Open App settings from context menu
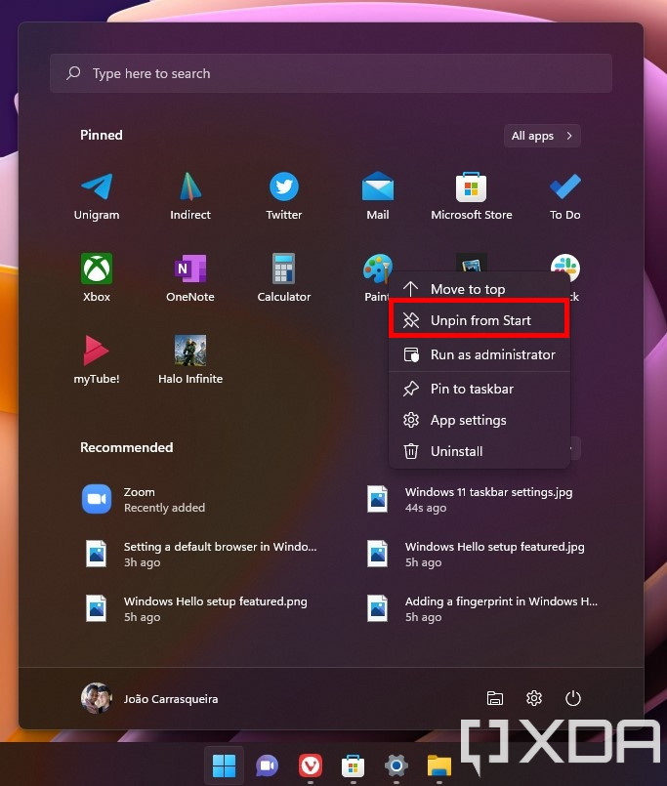Viewport: 667px width, 786px height. pyautogui.click(x=479, y=420)
